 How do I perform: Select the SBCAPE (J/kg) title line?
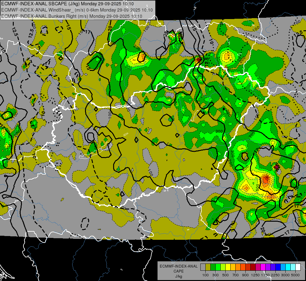tap(68, 4)
